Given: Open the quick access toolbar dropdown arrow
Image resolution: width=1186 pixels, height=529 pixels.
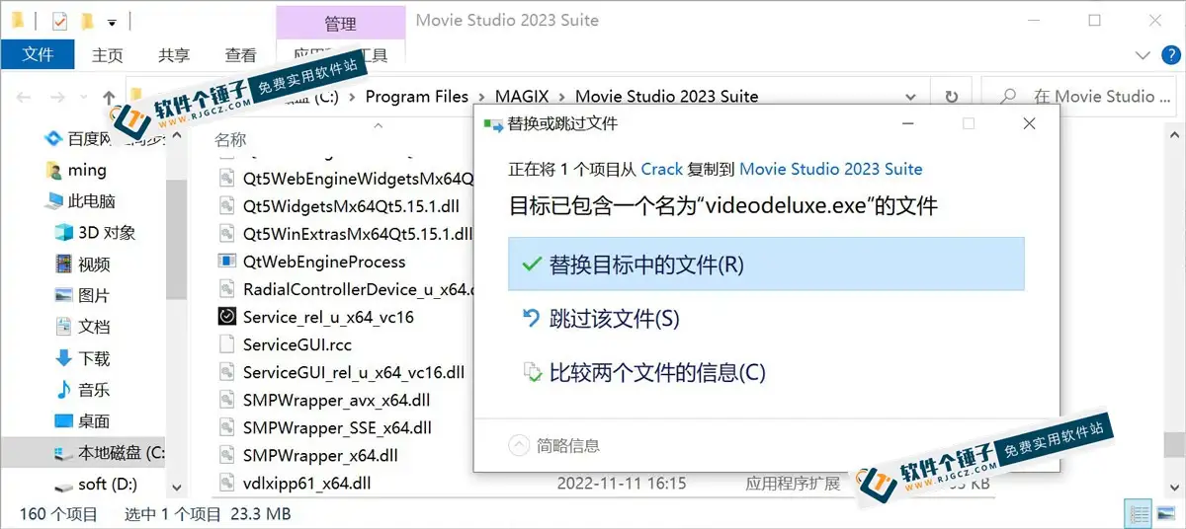Looking at the screenshot, I should tap(112, 21).
